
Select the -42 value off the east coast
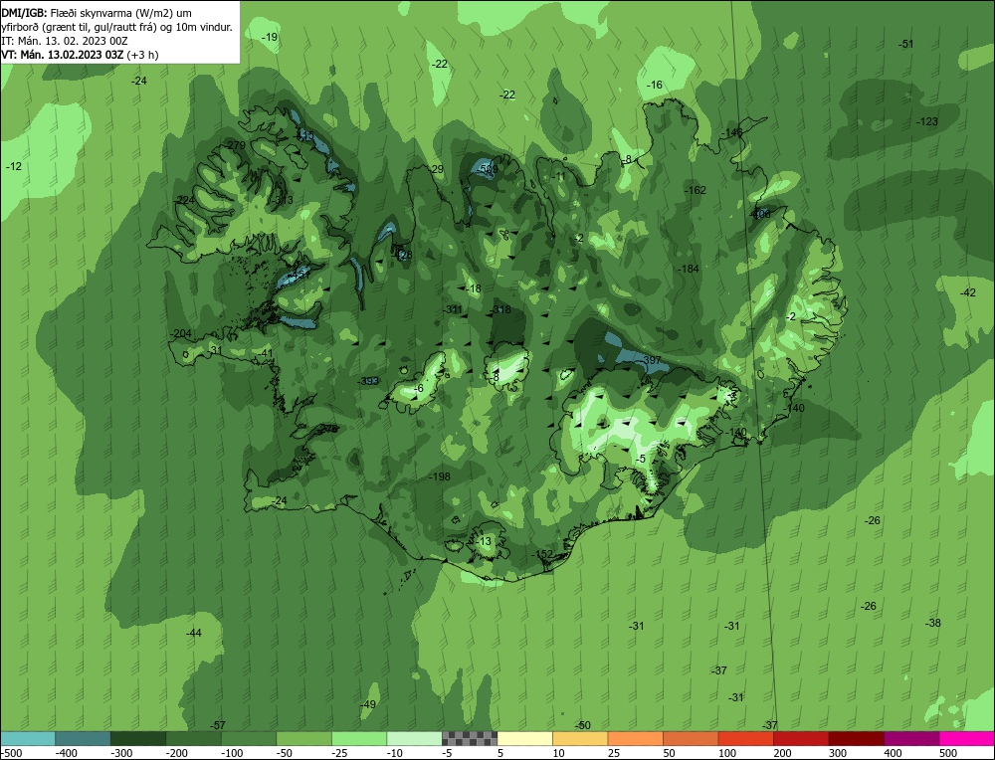click(967, 292)
